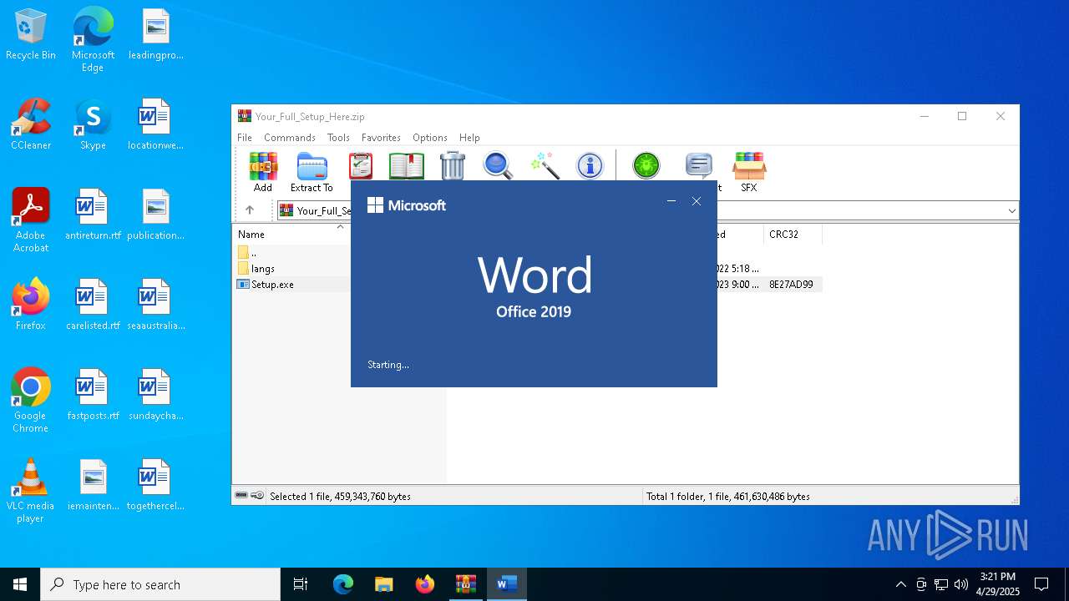Open the File menu in WinRAR
Image resolution: width=1069 pixels, height=601 pixels.
(245, 138)
